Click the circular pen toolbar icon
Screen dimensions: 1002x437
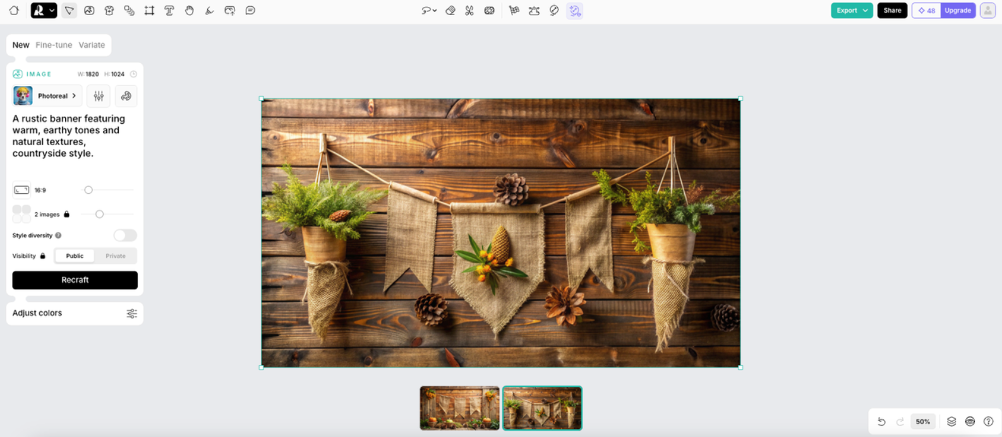(554, 10)
